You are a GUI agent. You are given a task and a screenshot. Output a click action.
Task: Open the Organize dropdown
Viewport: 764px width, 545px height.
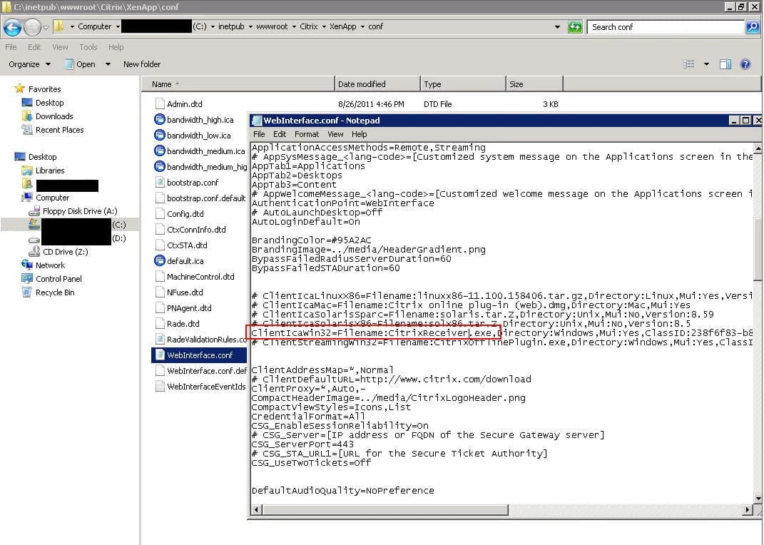[x=29, y=63]
